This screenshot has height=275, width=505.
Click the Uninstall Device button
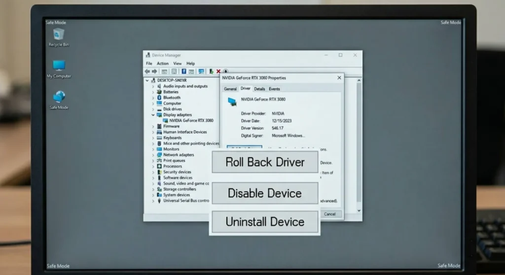(x=265, y=222)
